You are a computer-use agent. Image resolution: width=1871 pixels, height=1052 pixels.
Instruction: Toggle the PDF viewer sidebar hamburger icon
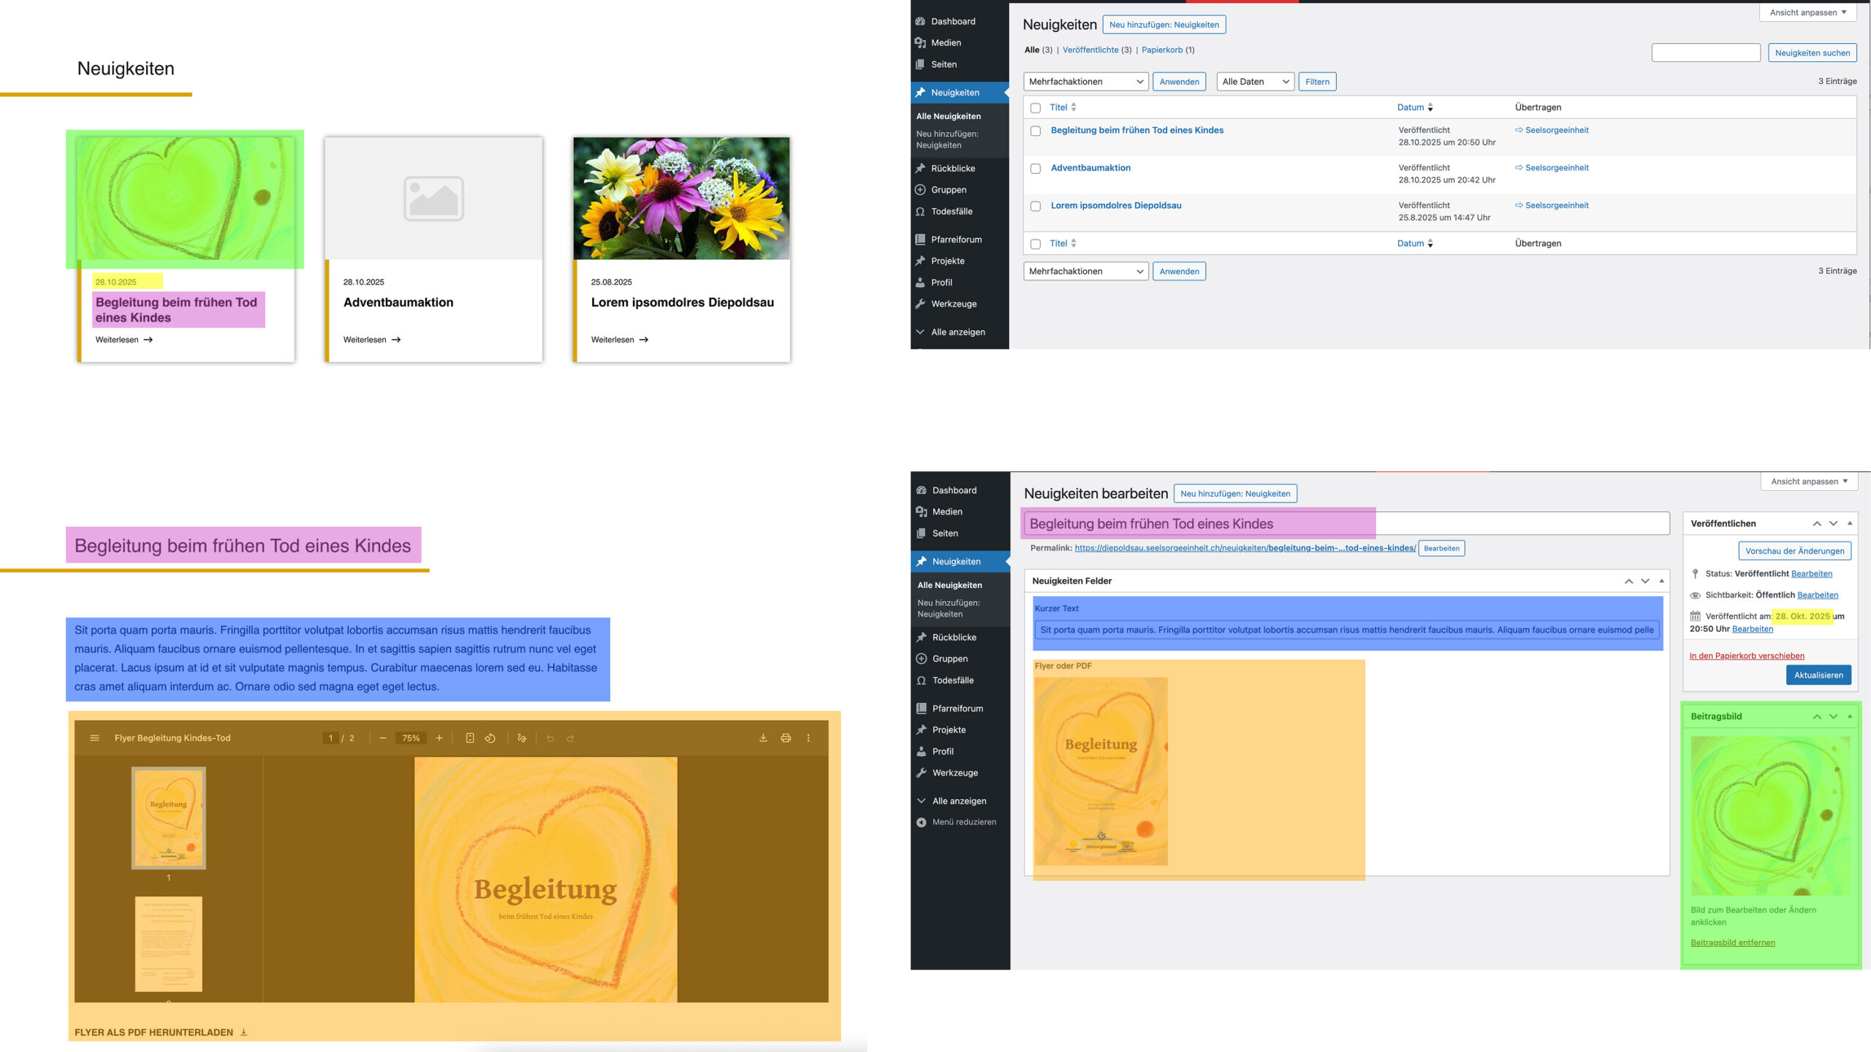pyautogui.click(x=94, y=738)
